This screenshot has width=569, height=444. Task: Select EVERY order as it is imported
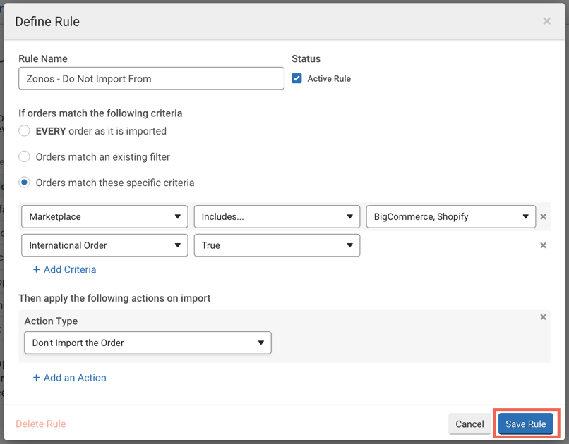pos(25,131)
